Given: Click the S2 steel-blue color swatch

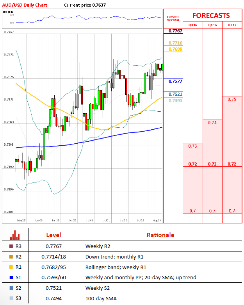Looking at the screenshot, I should pos(11,288).
